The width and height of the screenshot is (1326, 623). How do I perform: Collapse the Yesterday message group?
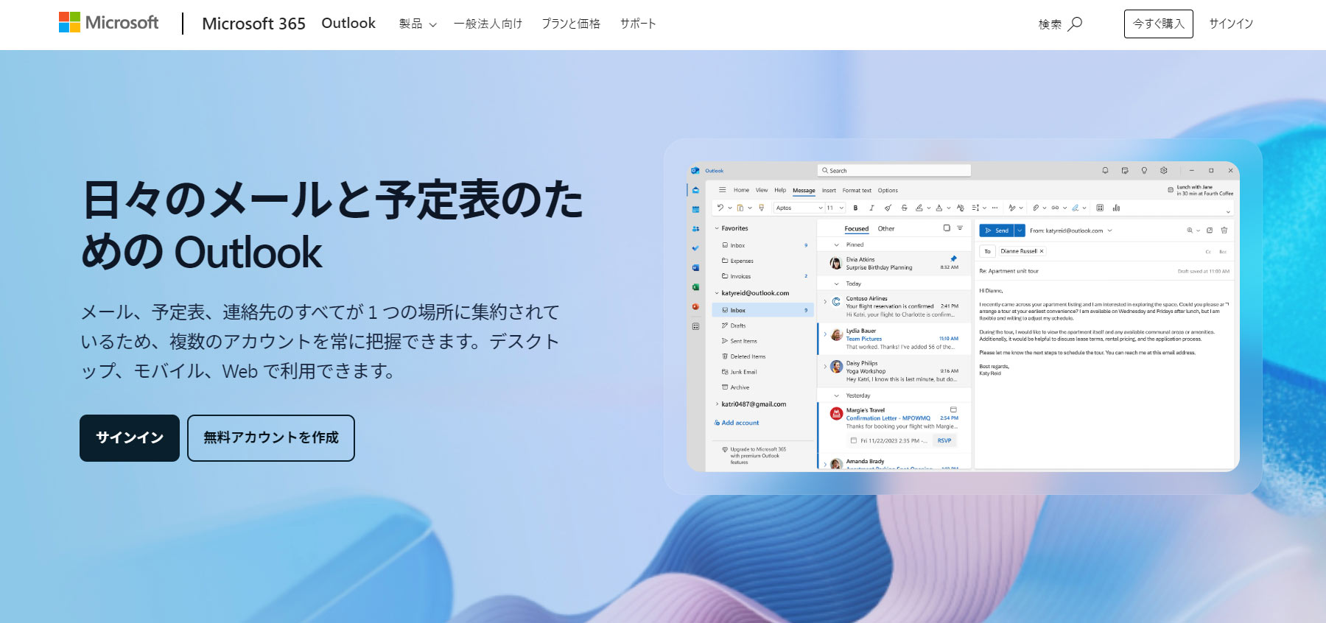tap(836, 395)
